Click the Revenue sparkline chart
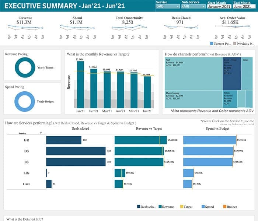Screen dimensions: 258x221 25,28
